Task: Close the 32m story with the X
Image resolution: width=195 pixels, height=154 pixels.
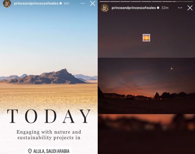Action: 190,8
